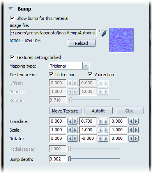Toggle Show bump for this material
Image resolution: width=152 pixels, height=173 pixels.
tap(12, 18)
